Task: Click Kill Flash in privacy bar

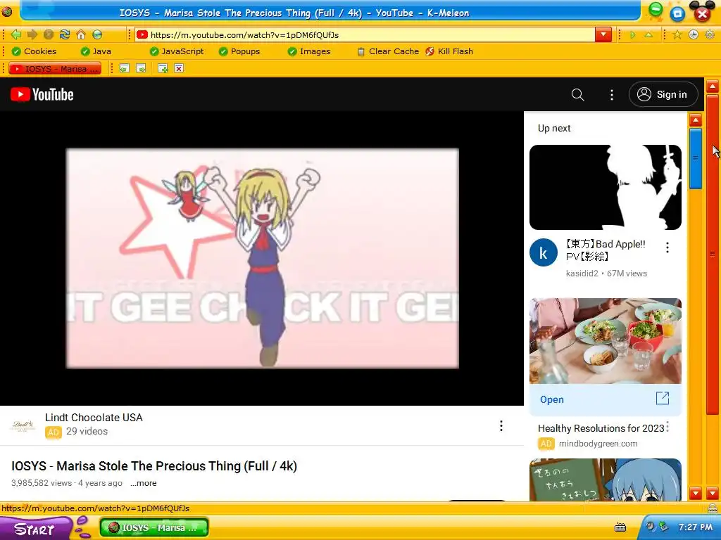Action: 449,51
